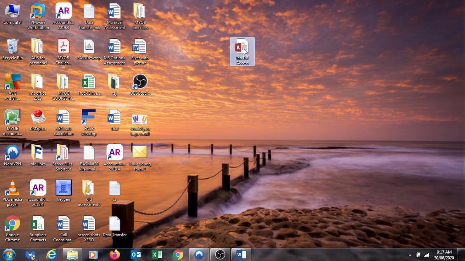Viewport: 465px width, 261px height.
Task: Open the Windows Start menu
Action: (x=9, y=254)
